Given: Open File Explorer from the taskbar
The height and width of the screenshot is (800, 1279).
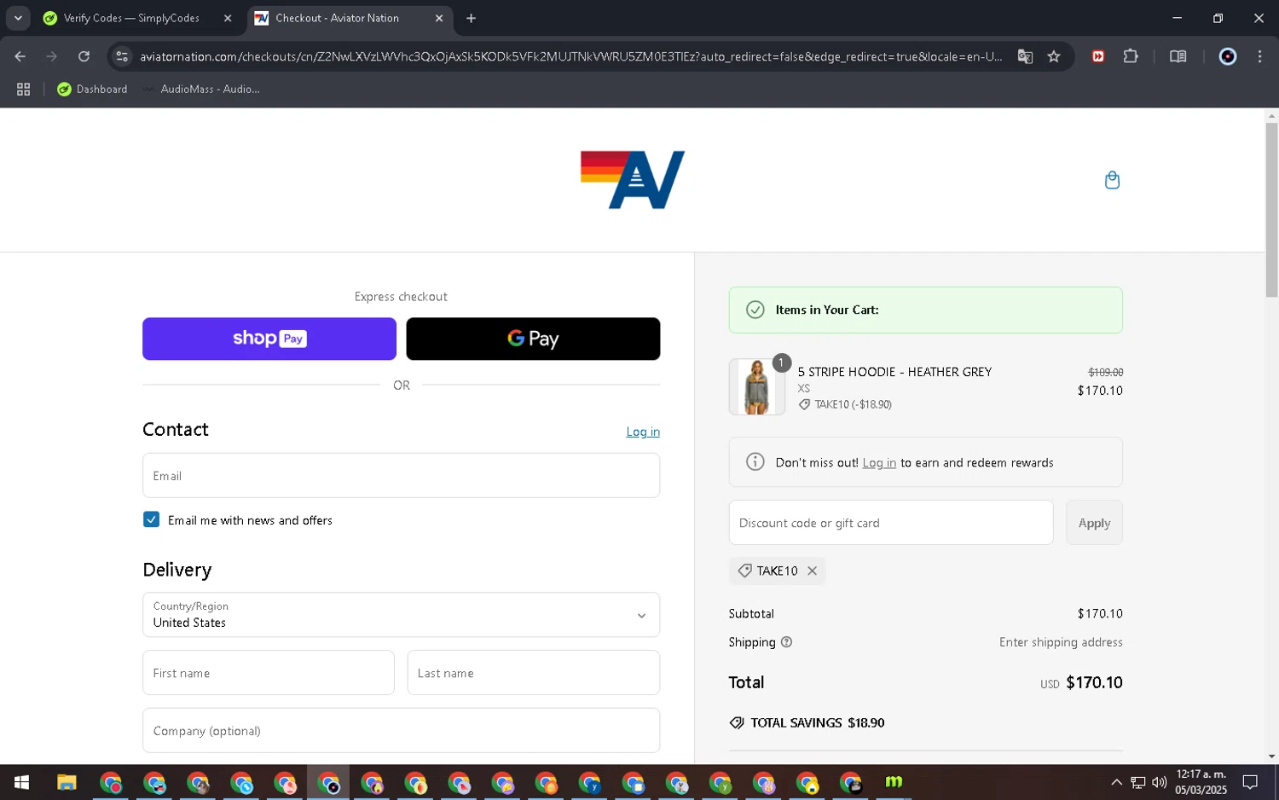Looking at the screenshot, I should (x=67, y=782).
